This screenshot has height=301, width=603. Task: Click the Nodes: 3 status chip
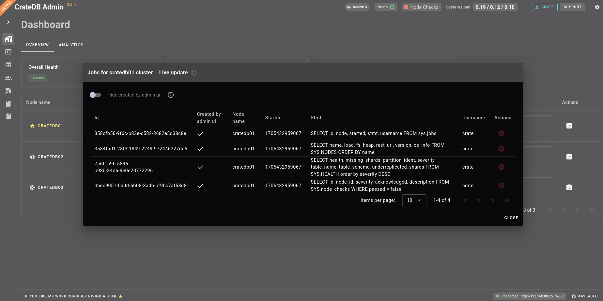[357, 7]
